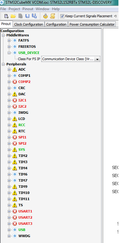Select the TIM7 tree label

[23, 180]
